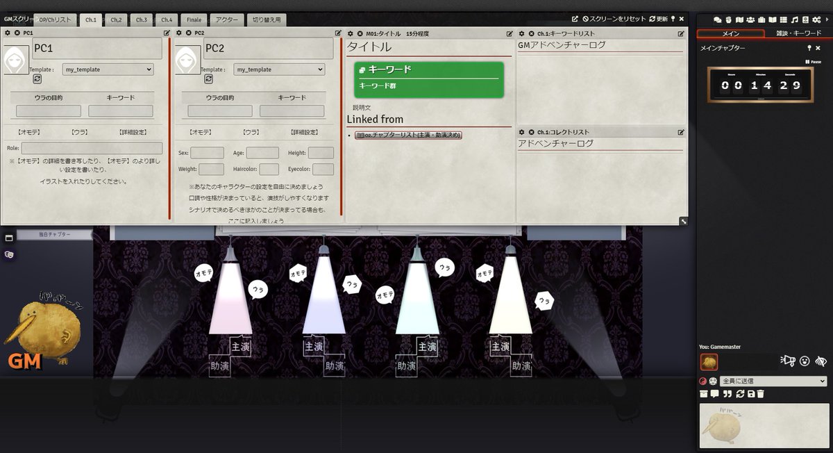Save the chat log floppy icon
The height and width of the screenshot is (453, 833).
[x=751, y=394]
